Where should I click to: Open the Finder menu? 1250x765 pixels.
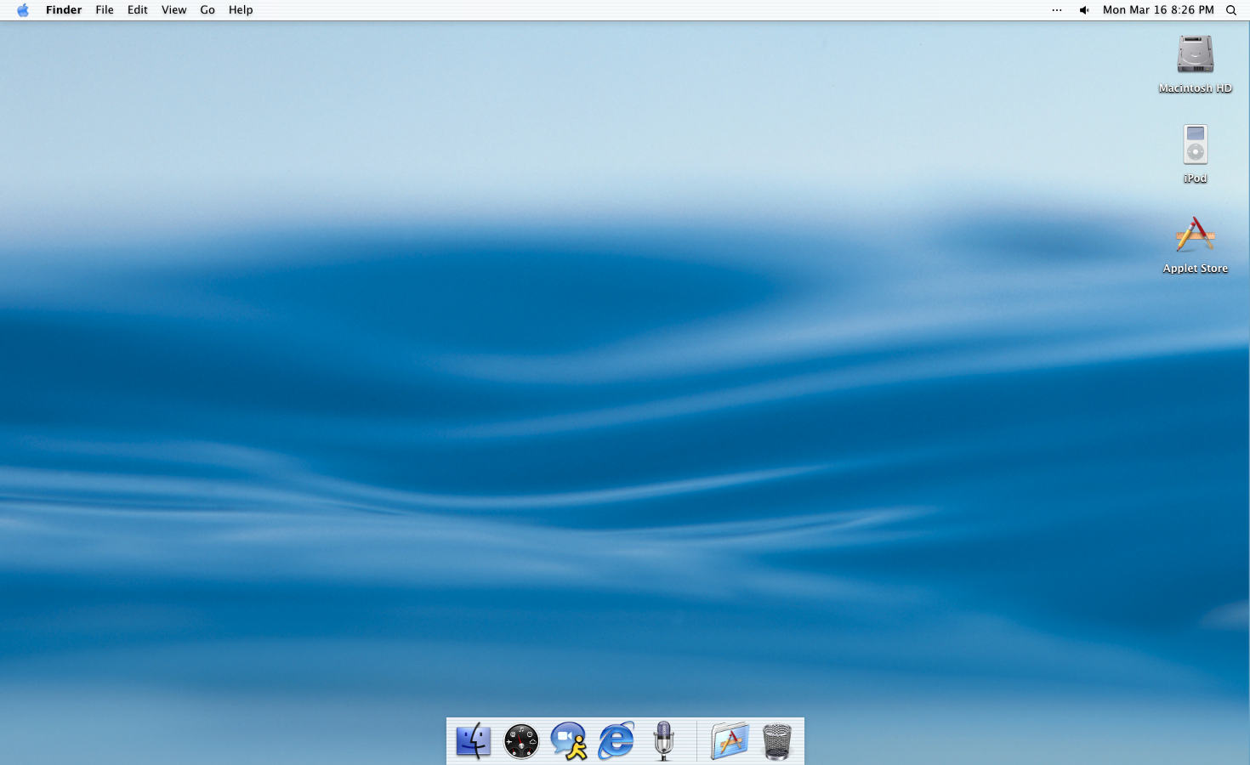(x=64, y=10)
